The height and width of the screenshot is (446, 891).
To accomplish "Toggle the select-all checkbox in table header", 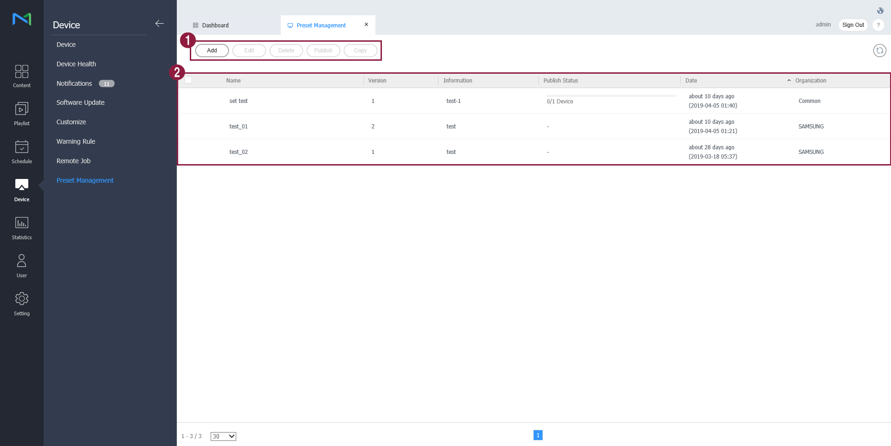I will pyautogui.click(x=188, y=80).
